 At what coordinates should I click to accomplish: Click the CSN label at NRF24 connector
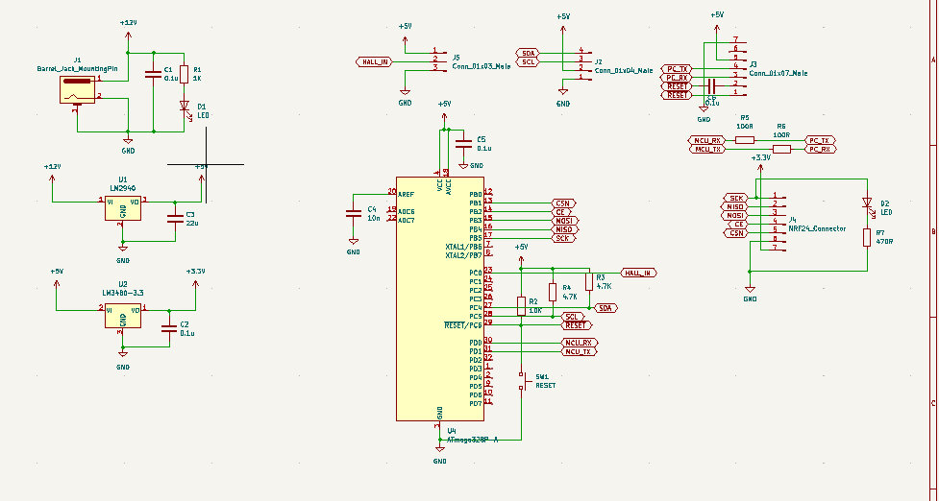point(736,233)
